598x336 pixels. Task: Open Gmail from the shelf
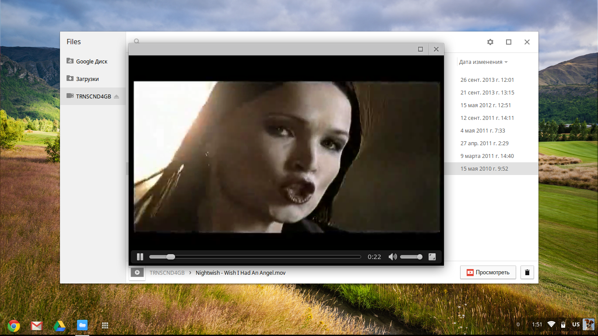point(36,325)
